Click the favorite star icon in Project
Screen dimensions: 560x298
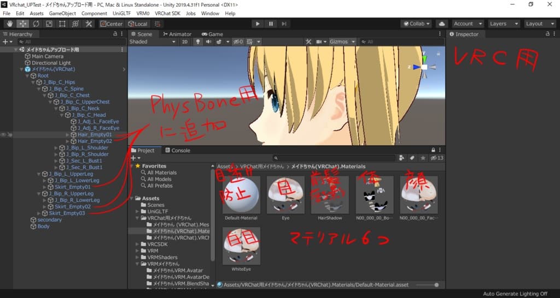coord(423,158)
